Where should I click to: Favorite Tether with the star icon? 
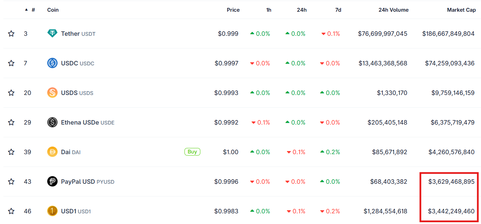pos(11,34)
